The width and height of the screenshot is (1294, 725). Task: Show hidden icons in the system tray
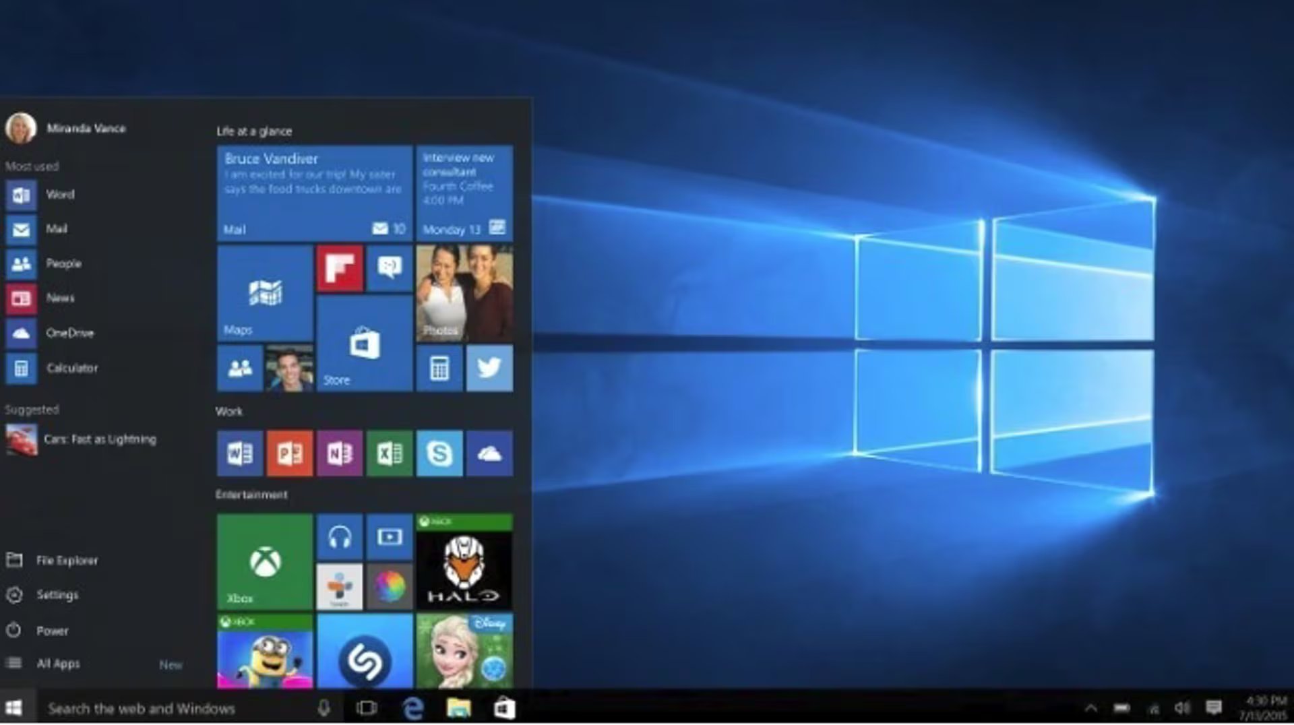[1090, 708]
